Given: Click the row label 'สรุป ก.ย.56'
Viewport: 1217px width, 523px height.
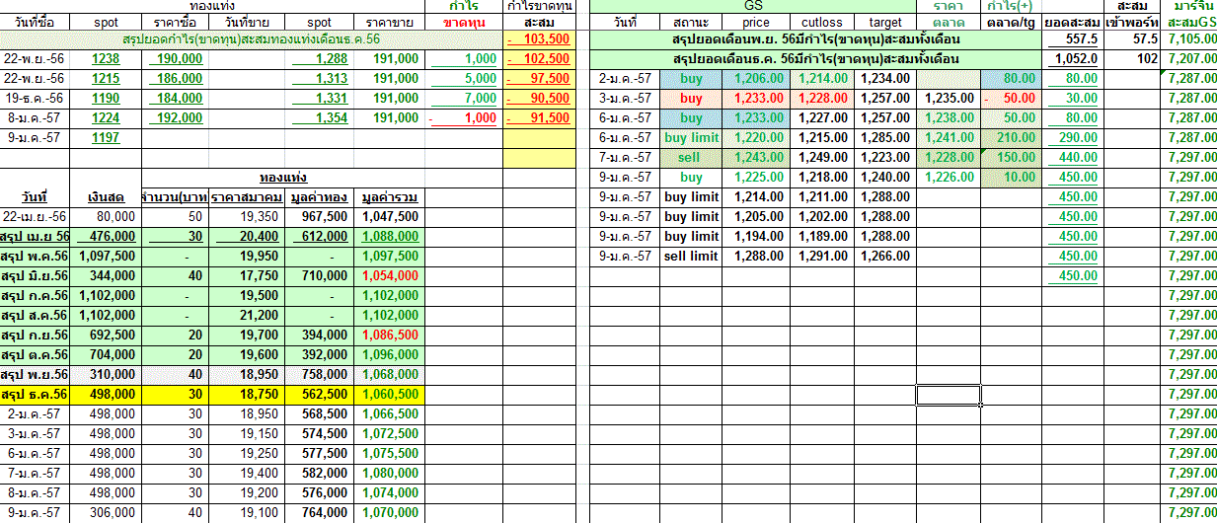Looking at the screenshot, I should pos(35,335).
